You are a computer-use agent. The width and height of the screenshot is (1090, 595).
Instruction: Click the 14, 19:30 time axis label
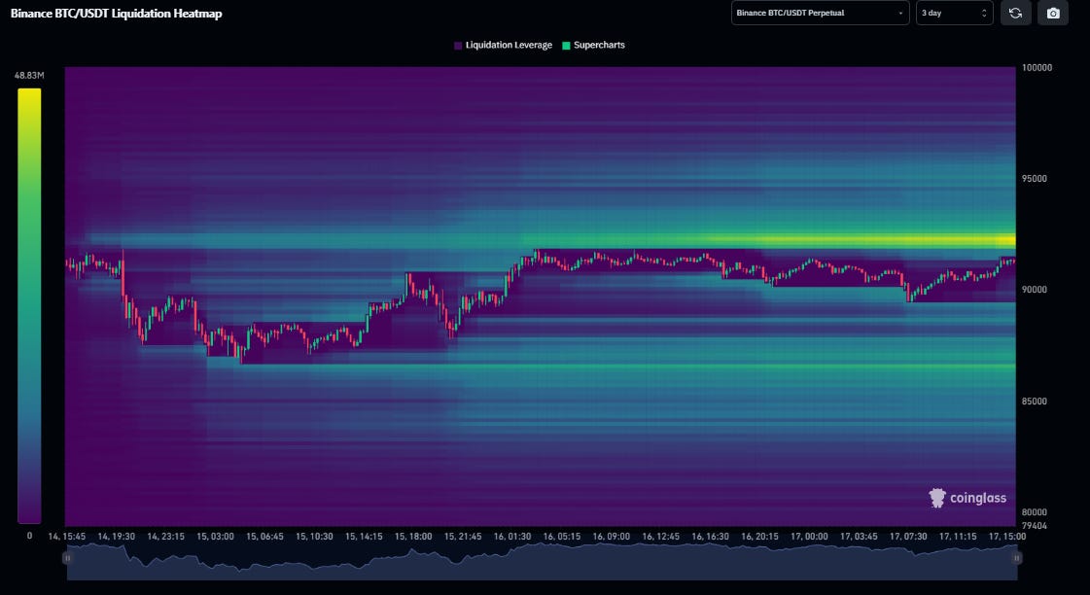click(116, 537)
